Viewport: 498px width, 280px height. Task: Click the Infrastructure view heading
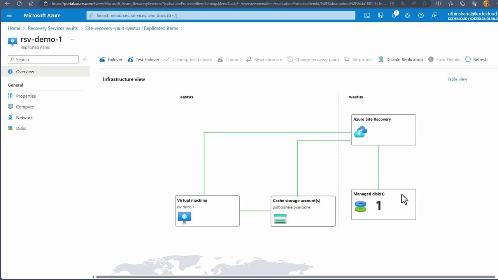click(124, 79)
